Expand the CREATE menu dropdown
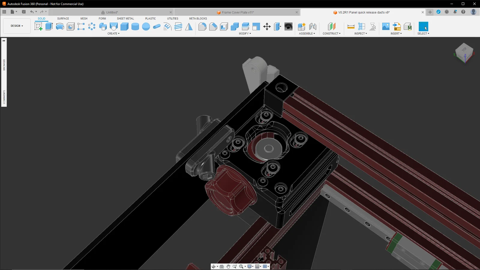Screen dimensions: 480x270 click(113, 34)
